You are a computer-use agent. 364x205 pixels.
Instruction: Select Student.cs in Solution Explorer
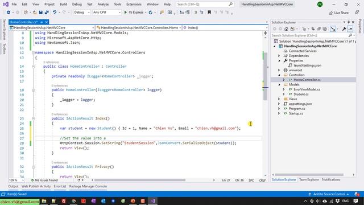tap(301, 95)
